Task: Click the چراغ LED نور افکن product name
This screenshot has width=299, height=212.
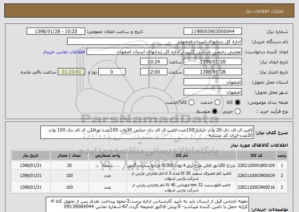Action: (182, 165)
